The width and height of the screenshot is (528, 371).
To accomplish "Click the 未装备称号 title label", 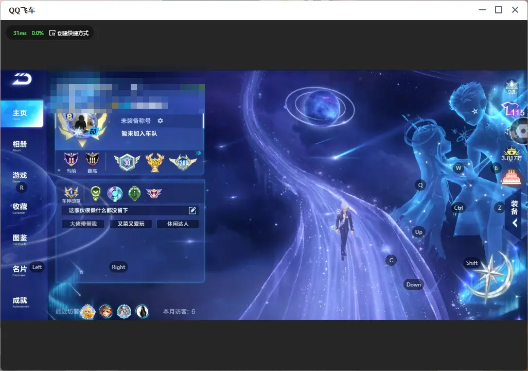I will 136,121.
